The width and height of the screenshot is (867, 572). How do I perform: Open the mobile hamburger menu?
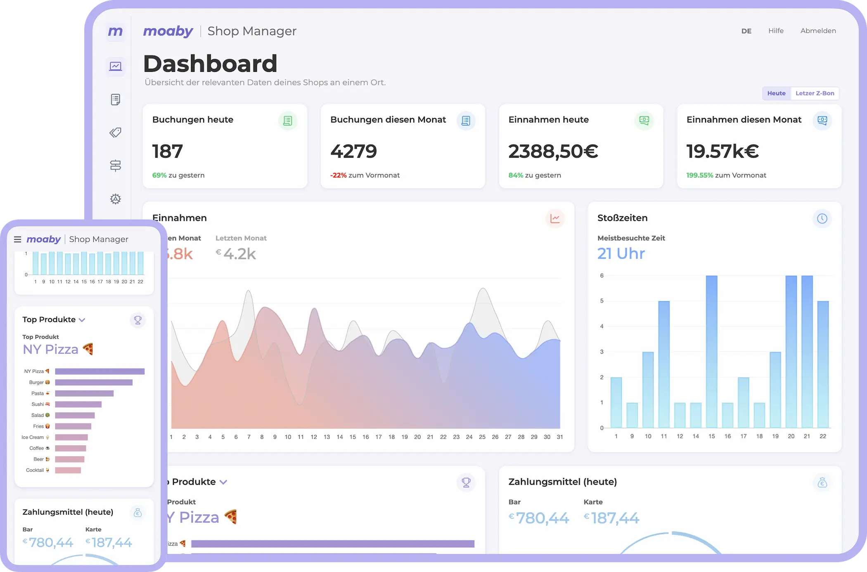click(x=17, y=239)
